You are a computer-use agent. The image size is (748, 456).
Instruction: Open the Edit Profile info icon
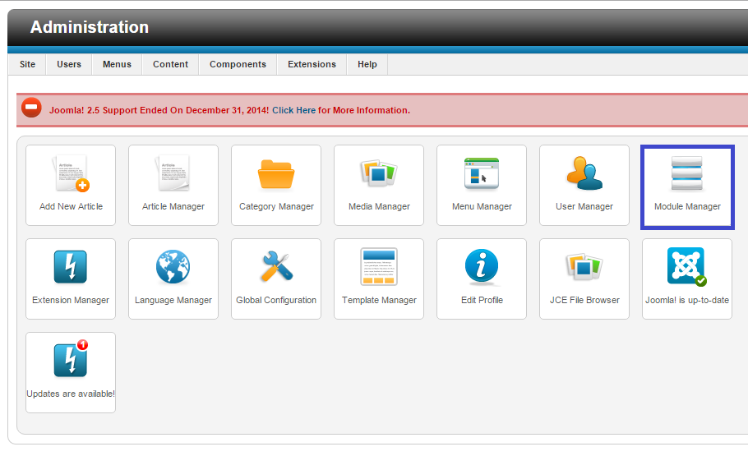[482, 266]
